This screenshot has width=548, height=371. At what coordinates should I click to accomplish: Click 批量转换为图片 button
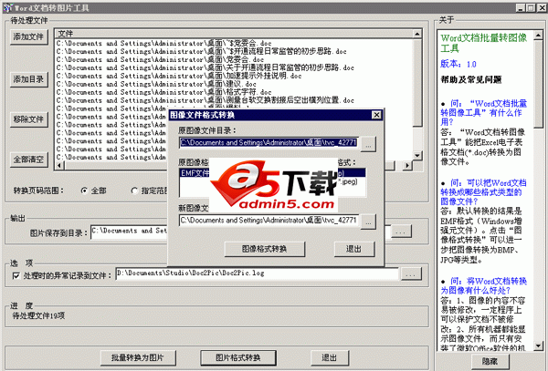pyautogui.click(x=138, y=357)
